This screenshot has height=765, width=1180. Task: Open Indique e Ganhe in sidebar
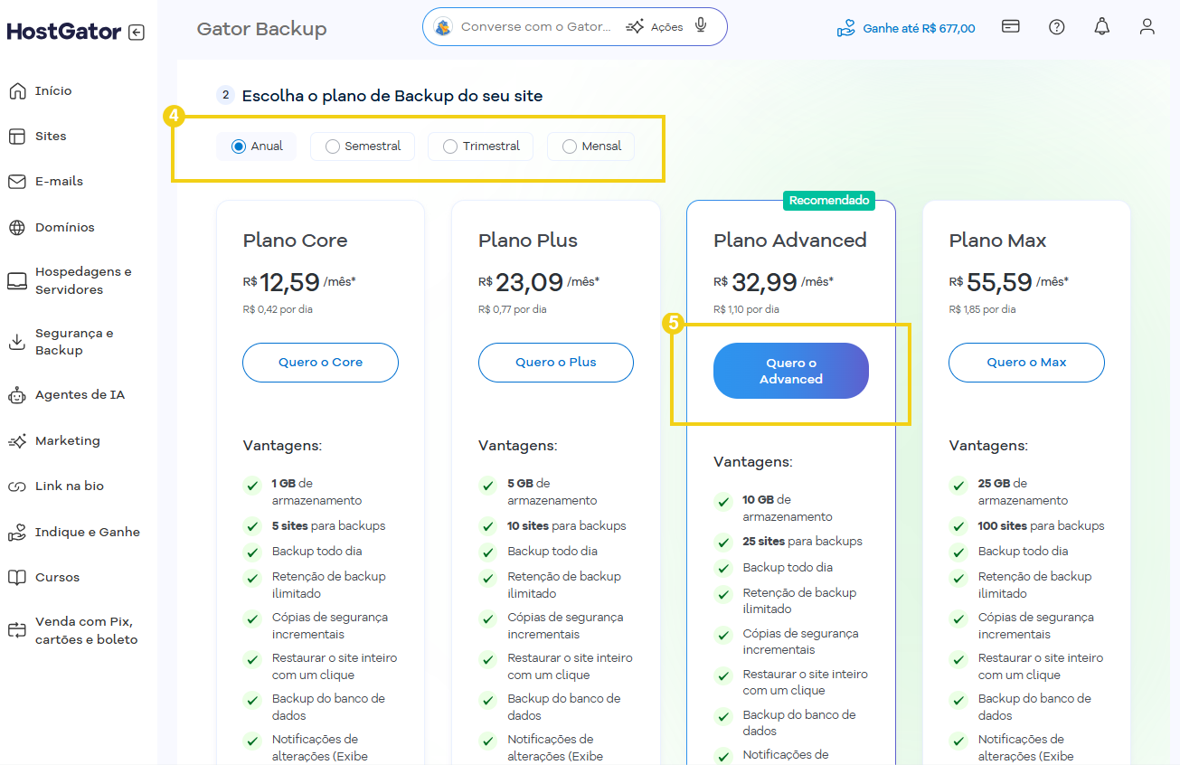click(x=88, y=532)
